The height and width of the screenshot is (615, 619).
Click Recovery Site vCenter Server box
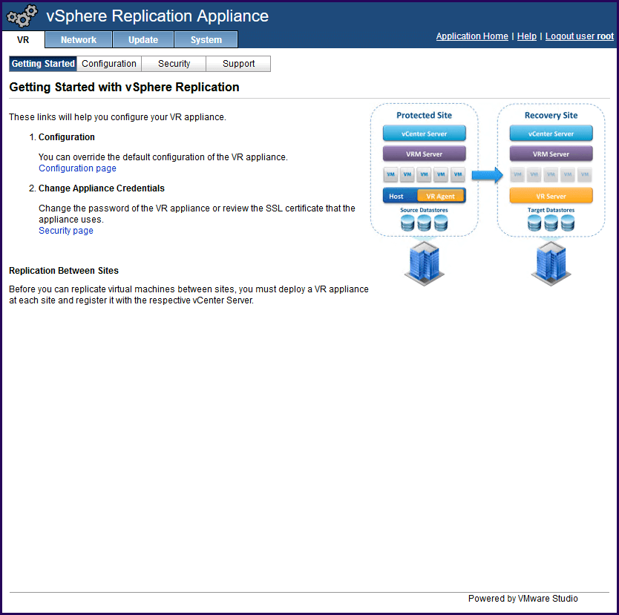551,134
